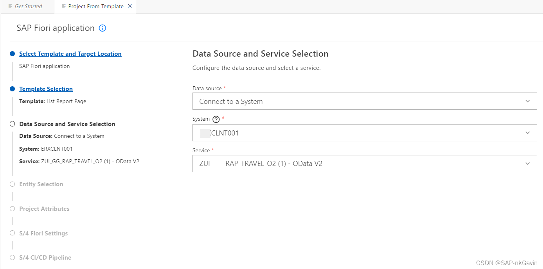Click the info icon beside SAP Fiori application
Viewport: 543px width, 269px height.
coord(102,28)
